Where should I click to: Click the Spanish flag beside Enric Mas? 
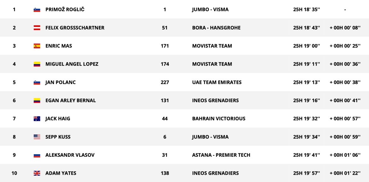[x=37, y=46]
